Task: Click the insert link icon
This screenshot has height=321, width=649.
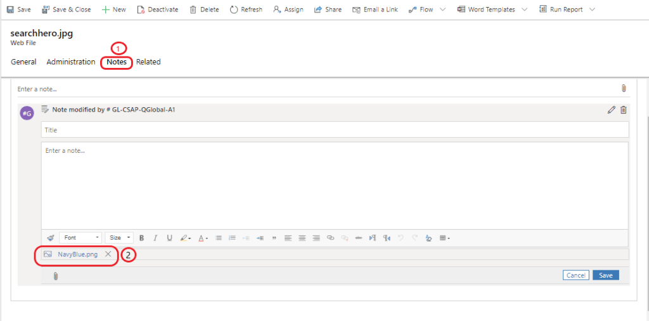Action: pyautogui.click(x=330, y=238)
